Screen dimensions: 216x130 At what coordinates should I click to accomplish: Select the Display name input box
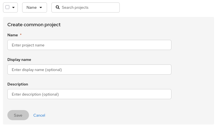[x=89, y=70]
